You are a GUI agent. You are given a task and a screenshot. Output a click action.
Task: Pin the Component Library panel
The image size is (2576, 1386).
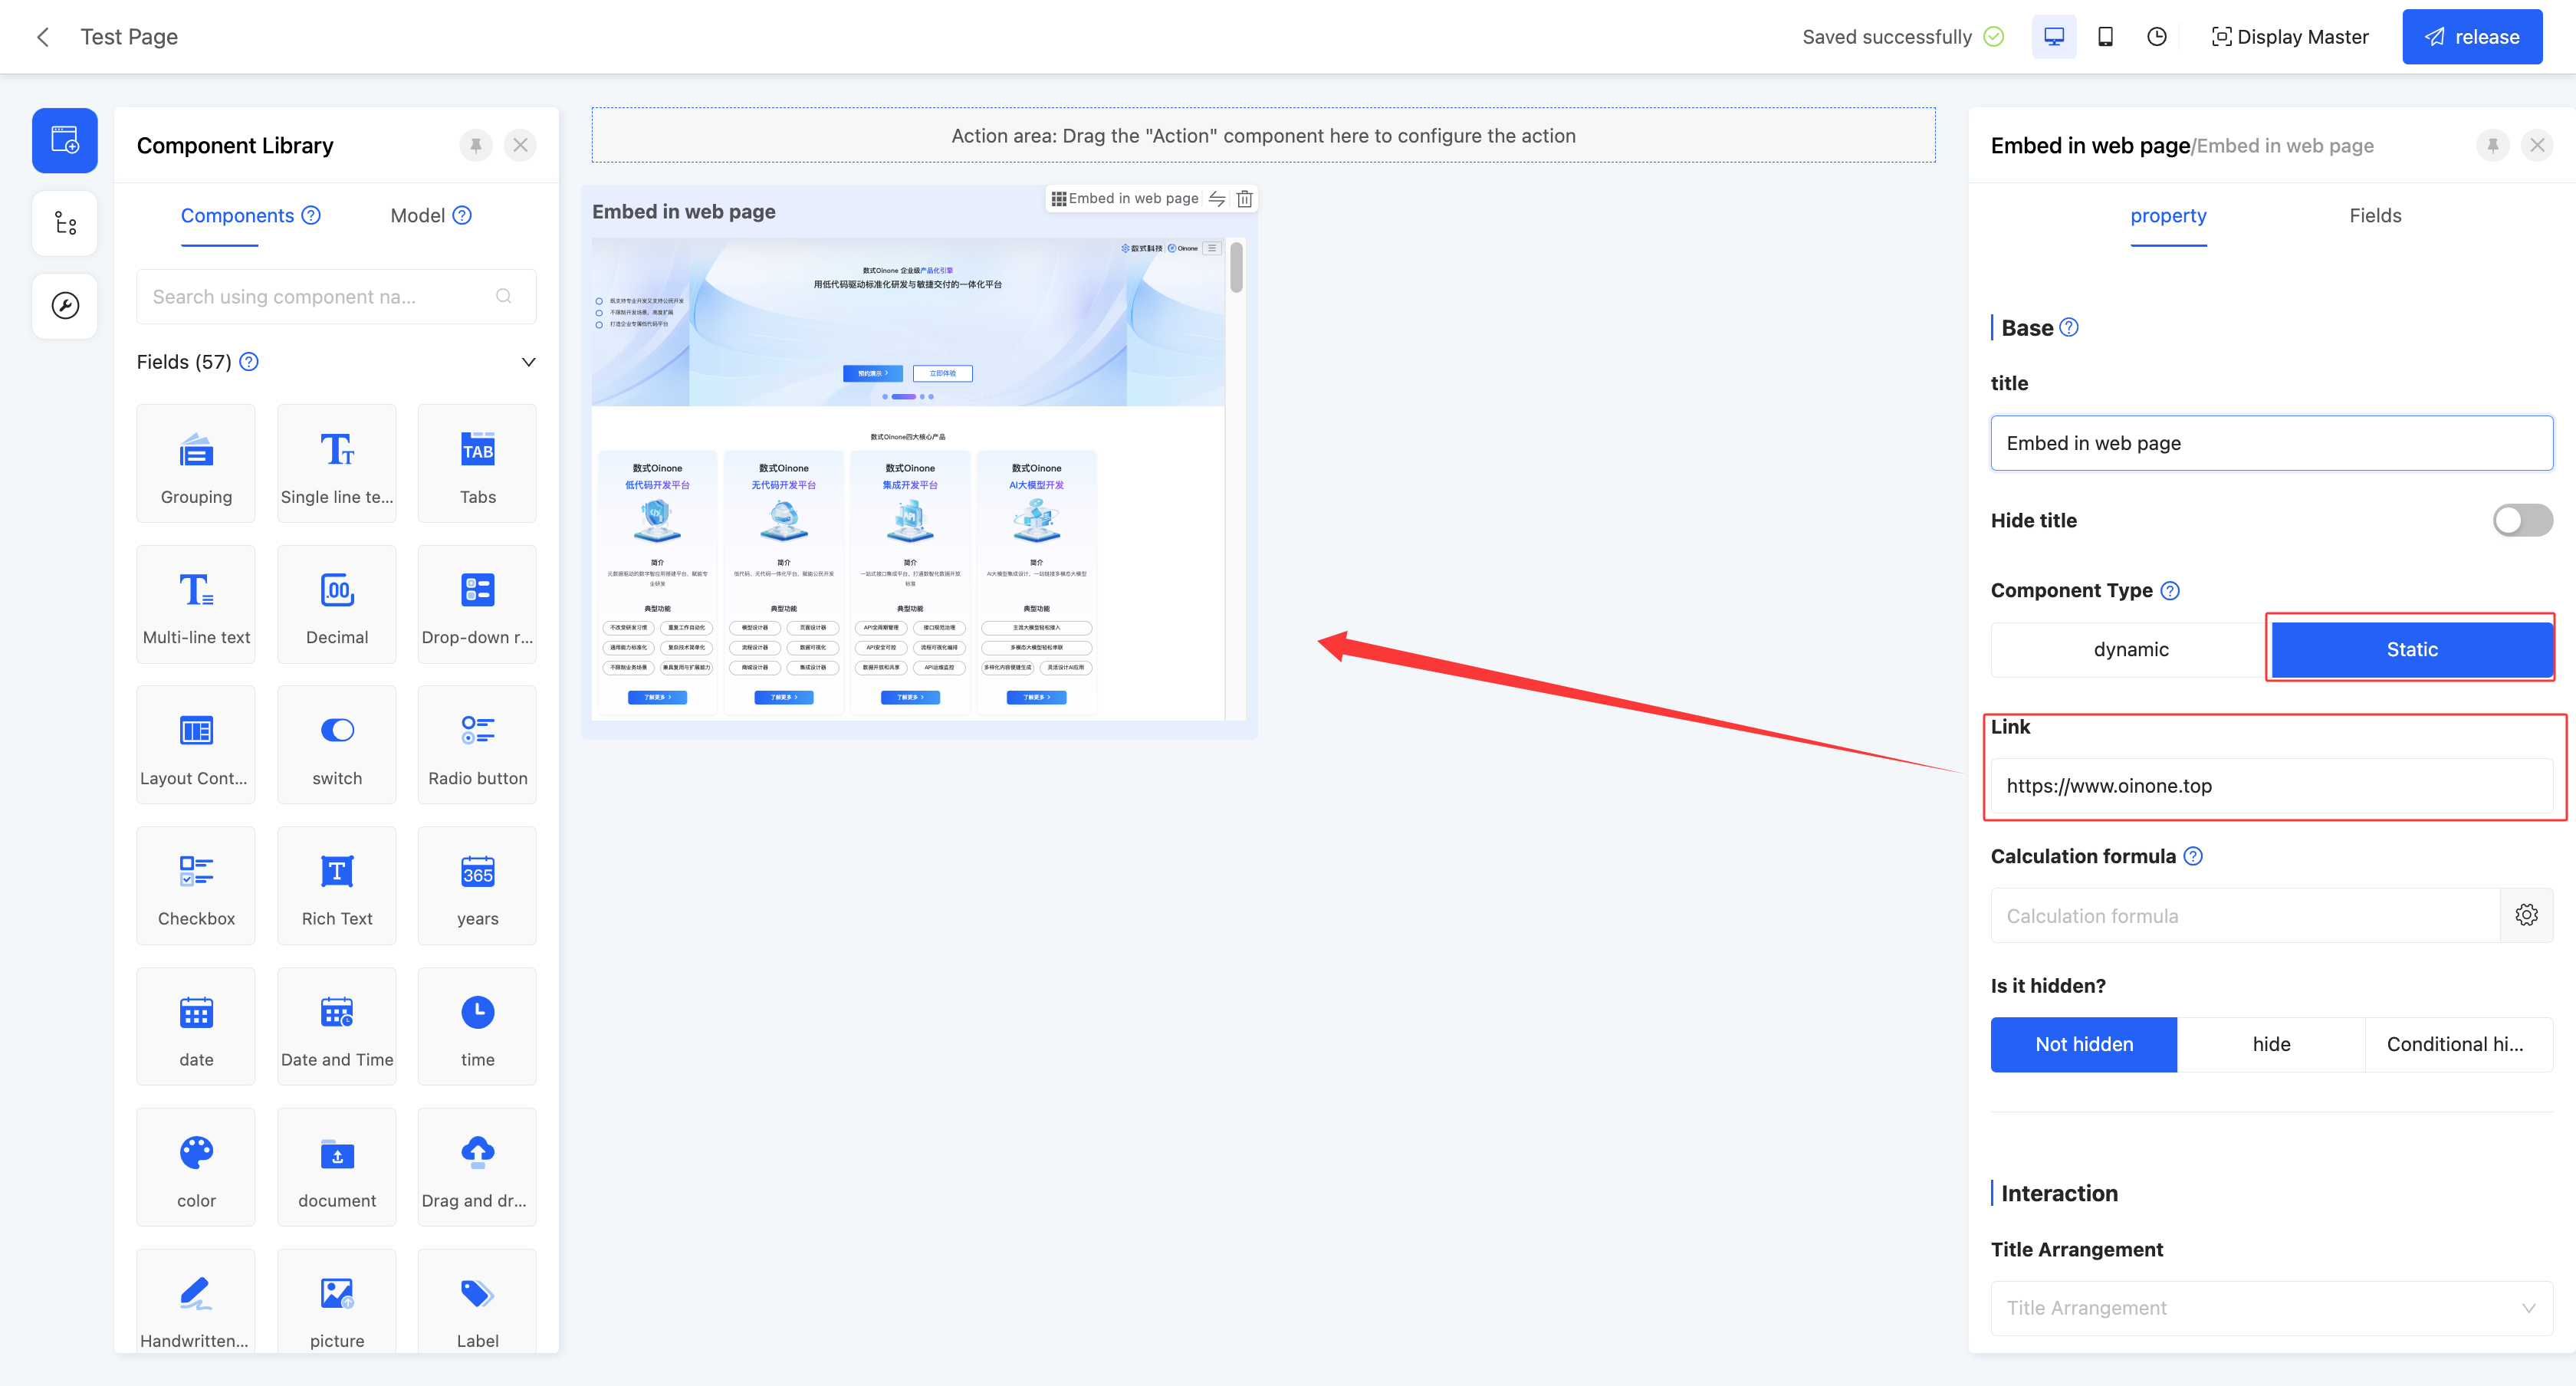[476, 146]
